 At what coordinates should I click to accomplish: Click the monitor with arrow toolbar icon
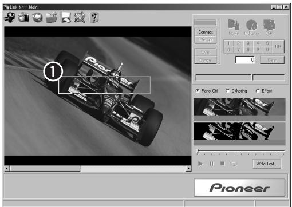tap(66, 17)
